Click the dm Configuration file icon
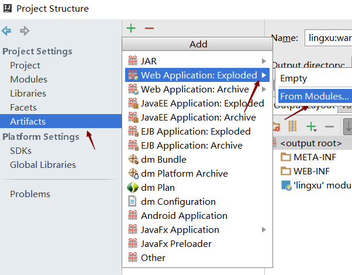Image resolution: width=352 pixels, height=275 pixels. point(132,201)
